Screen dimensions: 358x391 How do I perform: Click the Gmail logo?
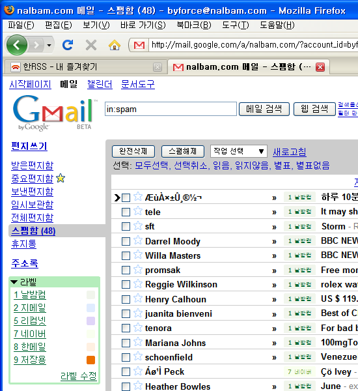coord(55,113)
